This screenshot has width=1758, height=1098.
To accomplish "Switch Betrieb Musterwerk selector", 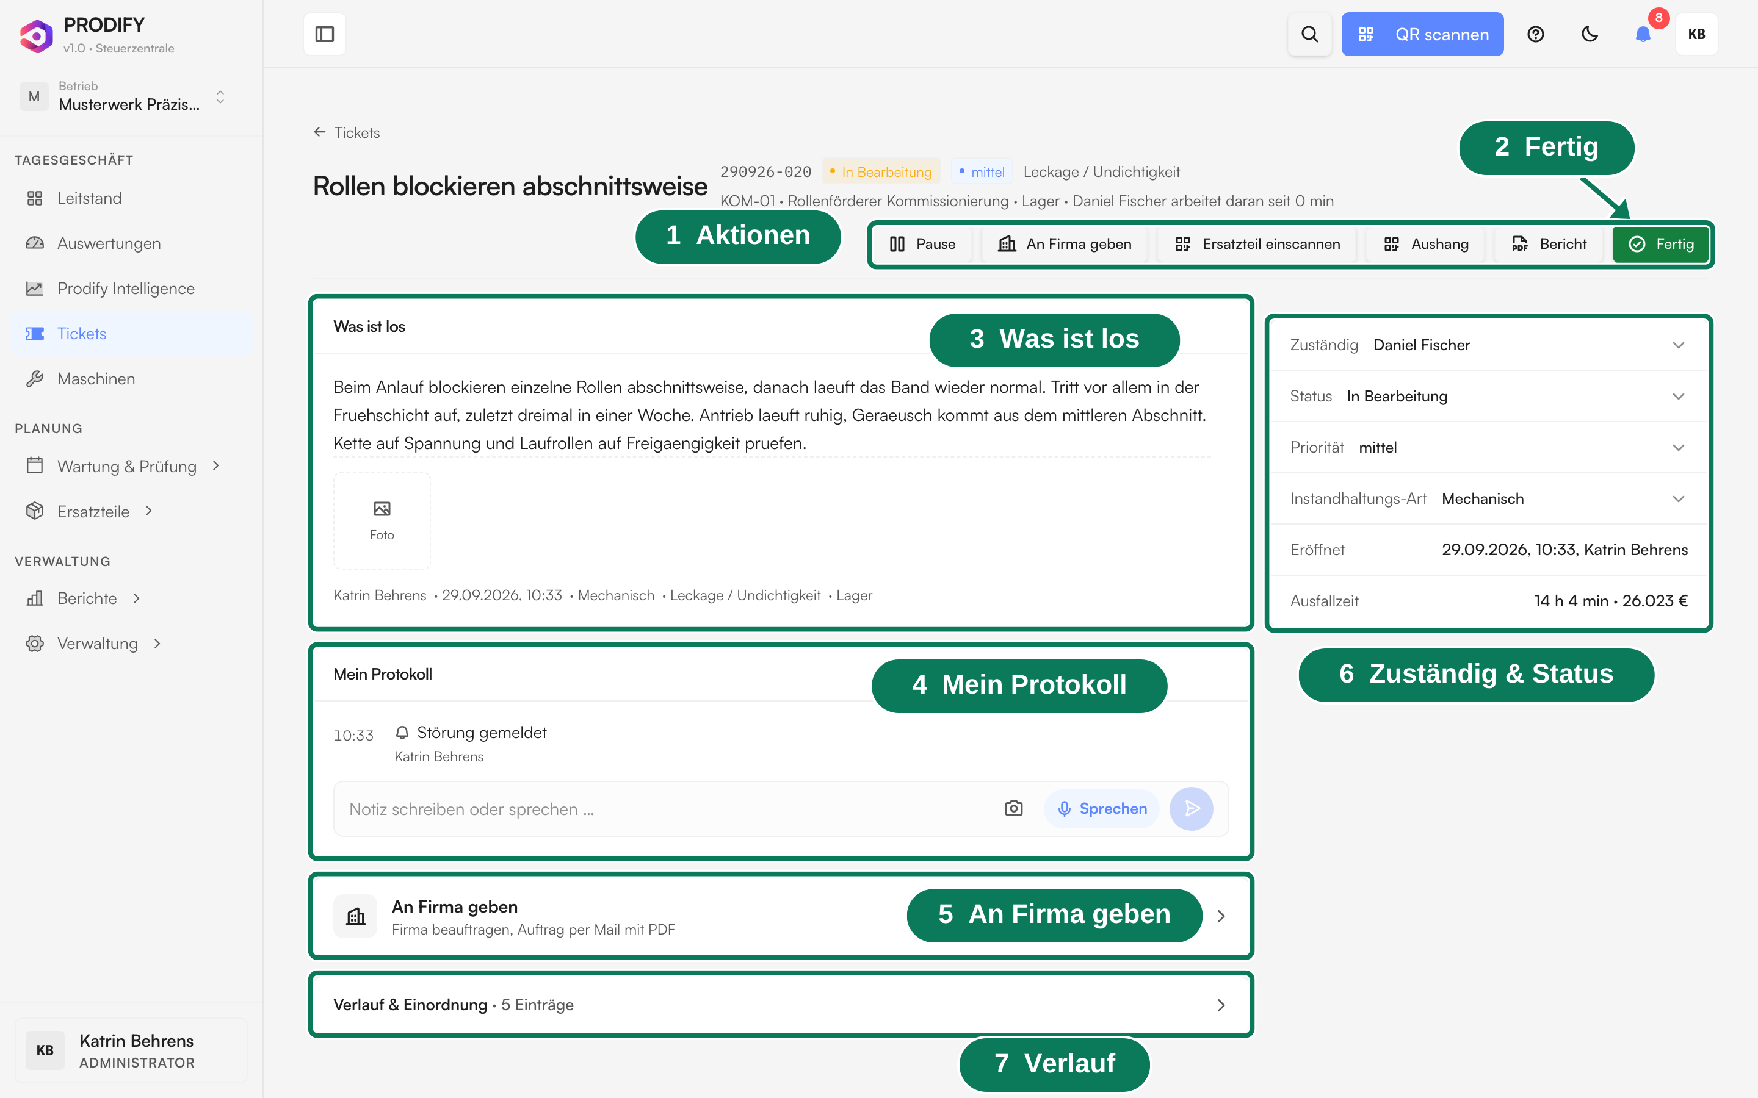I will click(x=123, y=96).
